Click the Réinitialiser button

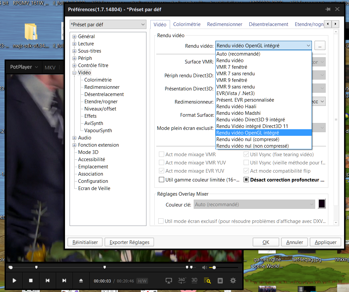point(85,242)
